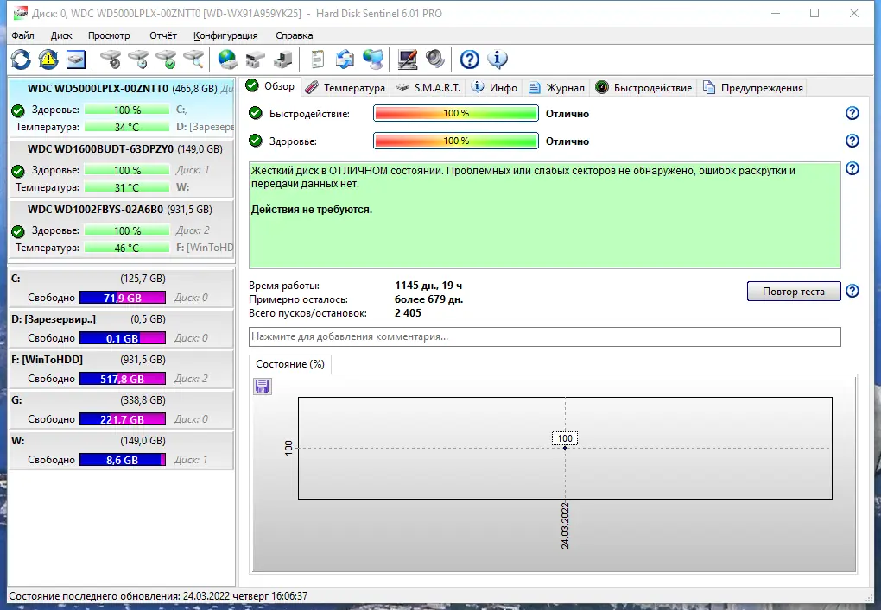Click the W: free space bar 8,6 GB
881x610 pixels.
[123, 460]
